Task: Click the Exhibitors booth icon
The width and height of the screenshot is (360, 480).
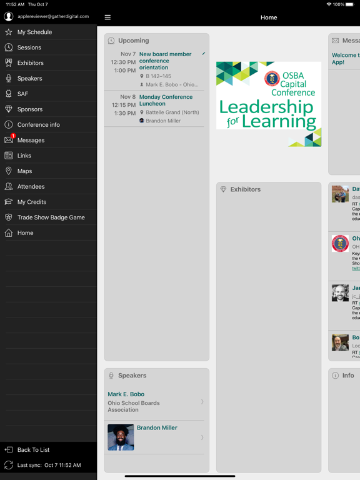Action: (x=9, y=62)
